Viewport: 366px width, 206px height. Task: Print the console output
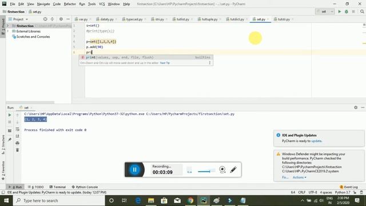(17, 143)
